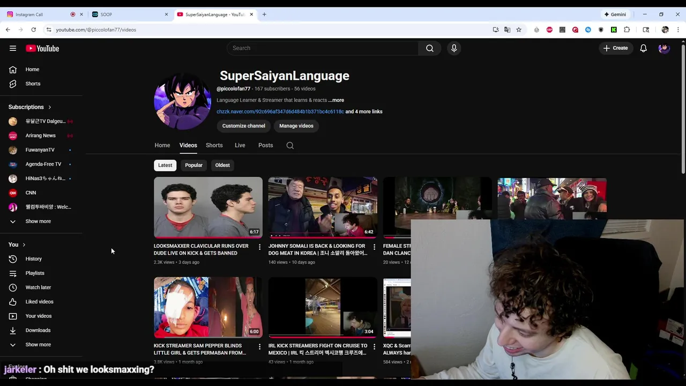Screen dimensions: 686x386
Task: Open the chzzk.naver.com channel link
Action: point(280,112)
